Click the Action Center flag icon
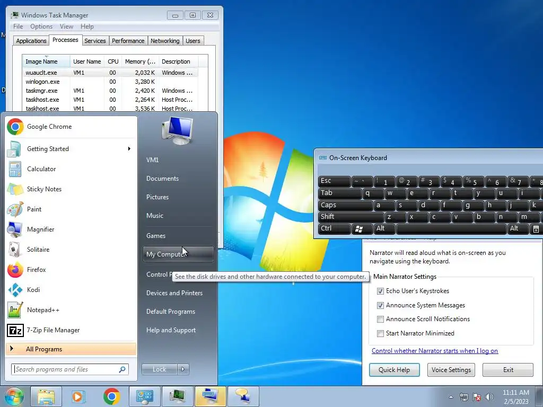 click(477, 397)
